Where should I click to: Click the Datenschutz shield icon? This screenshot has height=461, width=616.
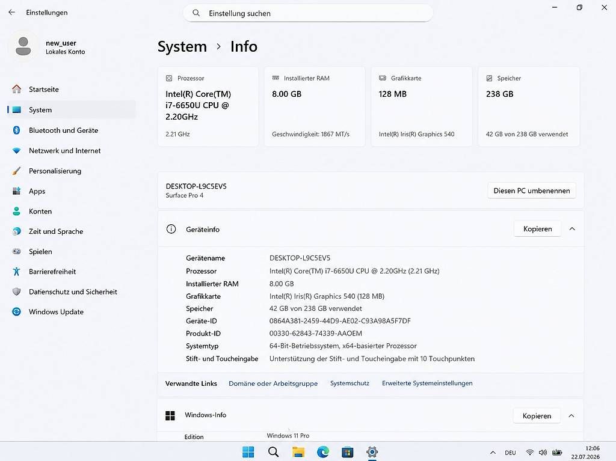tap(16, 292)
